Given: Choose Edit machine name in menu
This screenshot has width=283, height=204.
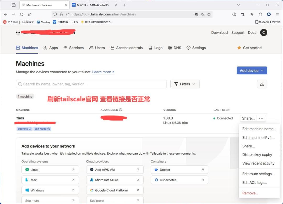Looking at the screenshot, I should tap(259, 129).
